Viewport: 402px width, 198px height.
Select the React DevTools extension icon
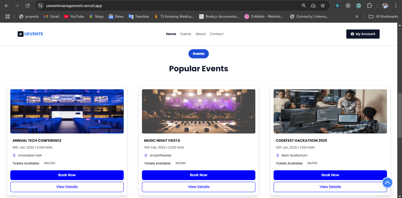[x=338, y=6]
